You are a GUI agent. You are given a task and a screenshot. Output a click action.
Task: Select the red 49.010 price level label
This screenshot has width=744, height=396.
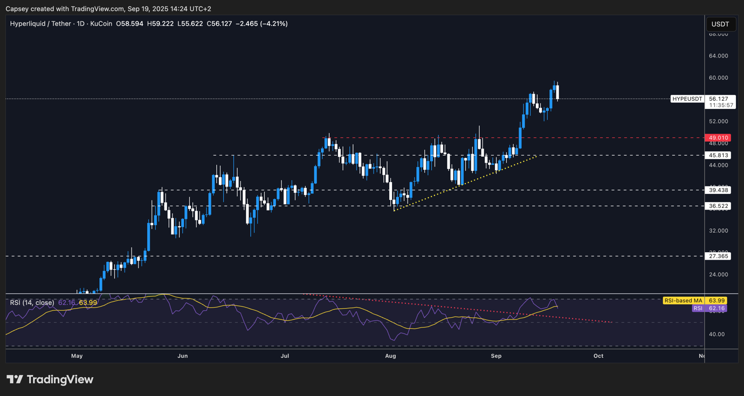(x=719, y=138)
